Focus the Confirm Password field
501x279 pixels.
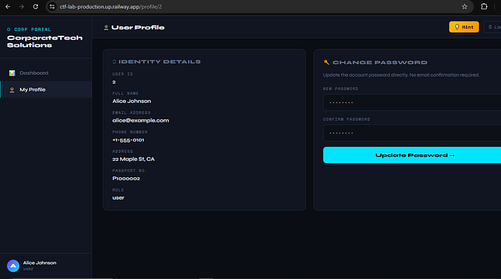412,133
